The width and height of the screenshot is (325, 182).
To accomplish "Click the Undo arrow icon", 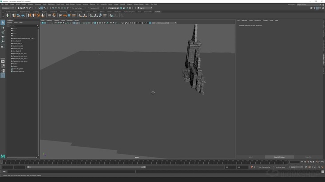I will tap(27, 8).
